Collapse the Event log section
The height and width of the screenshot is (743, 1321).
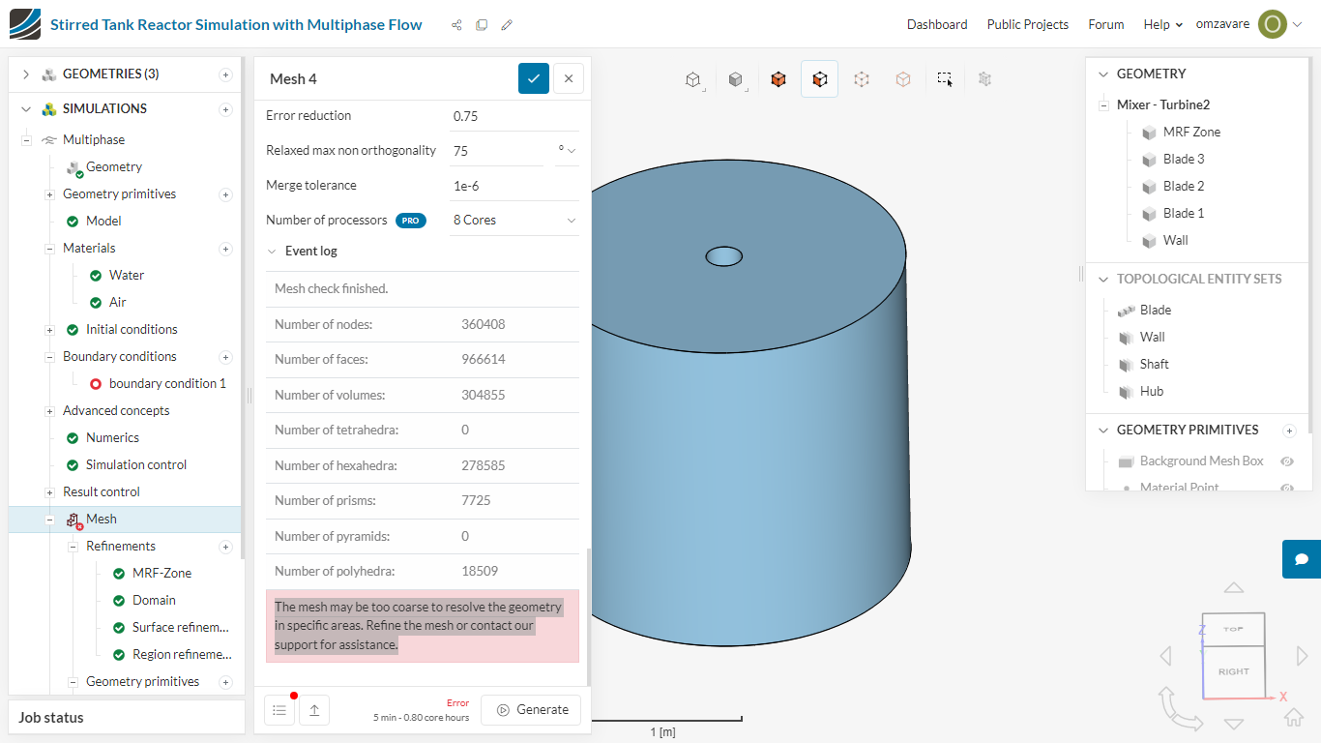coord(272,252)
